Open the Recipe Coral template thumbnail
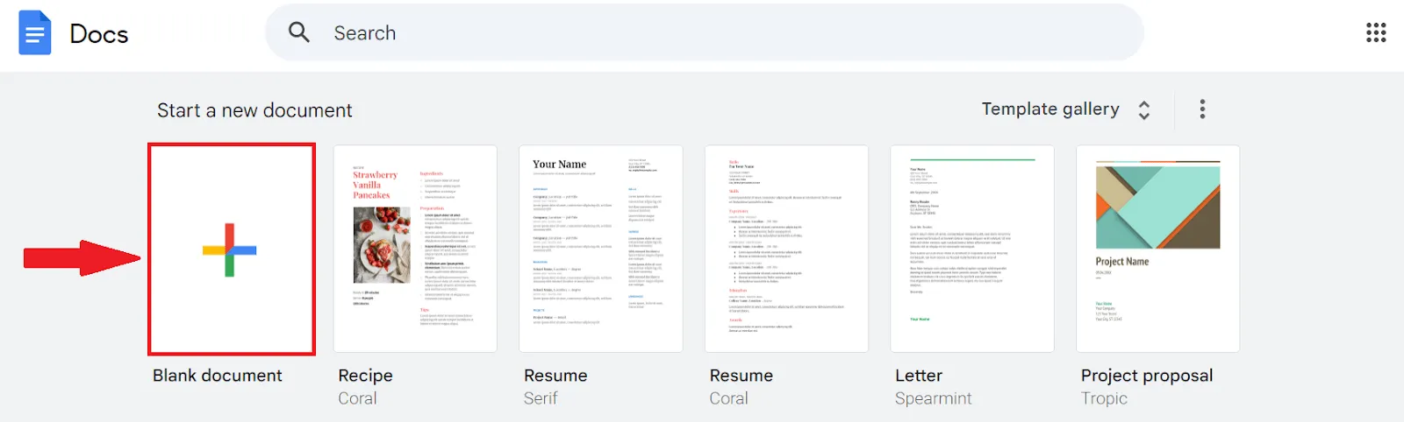Image resolution: width=1404 pixels, height=422 pixels. (415, 249)
